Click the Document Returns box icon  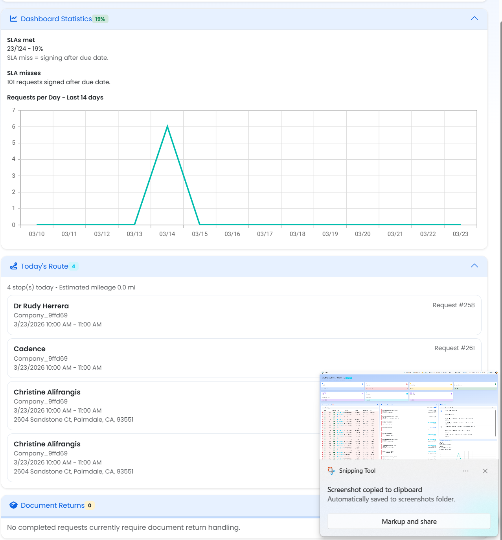(13, 505)
